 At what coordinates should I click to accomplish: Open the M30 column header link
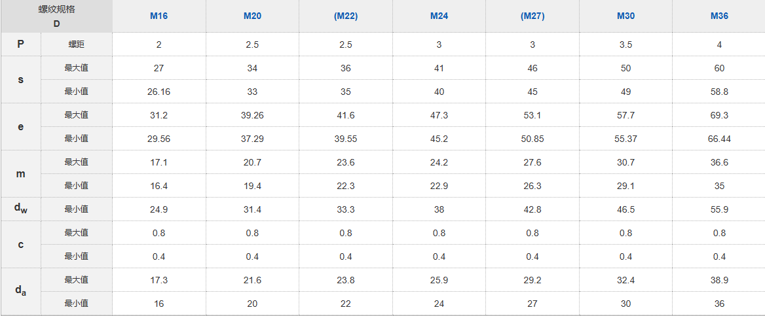pyautogui.click(x=626, y=16)
